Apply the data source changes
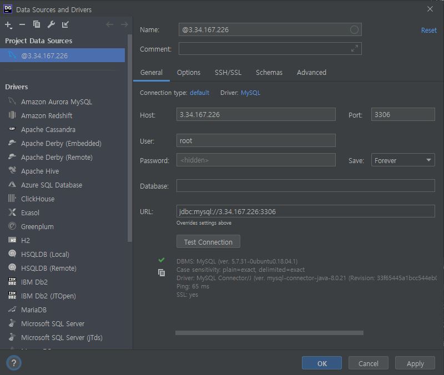 (x=415, y=363)
